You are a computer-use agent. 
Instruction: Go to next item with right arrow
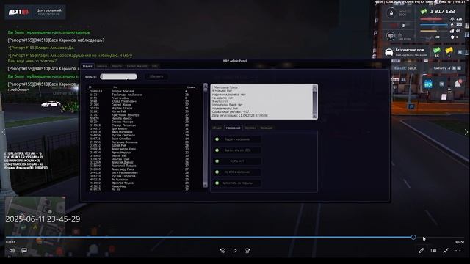[x=466, y=132]
